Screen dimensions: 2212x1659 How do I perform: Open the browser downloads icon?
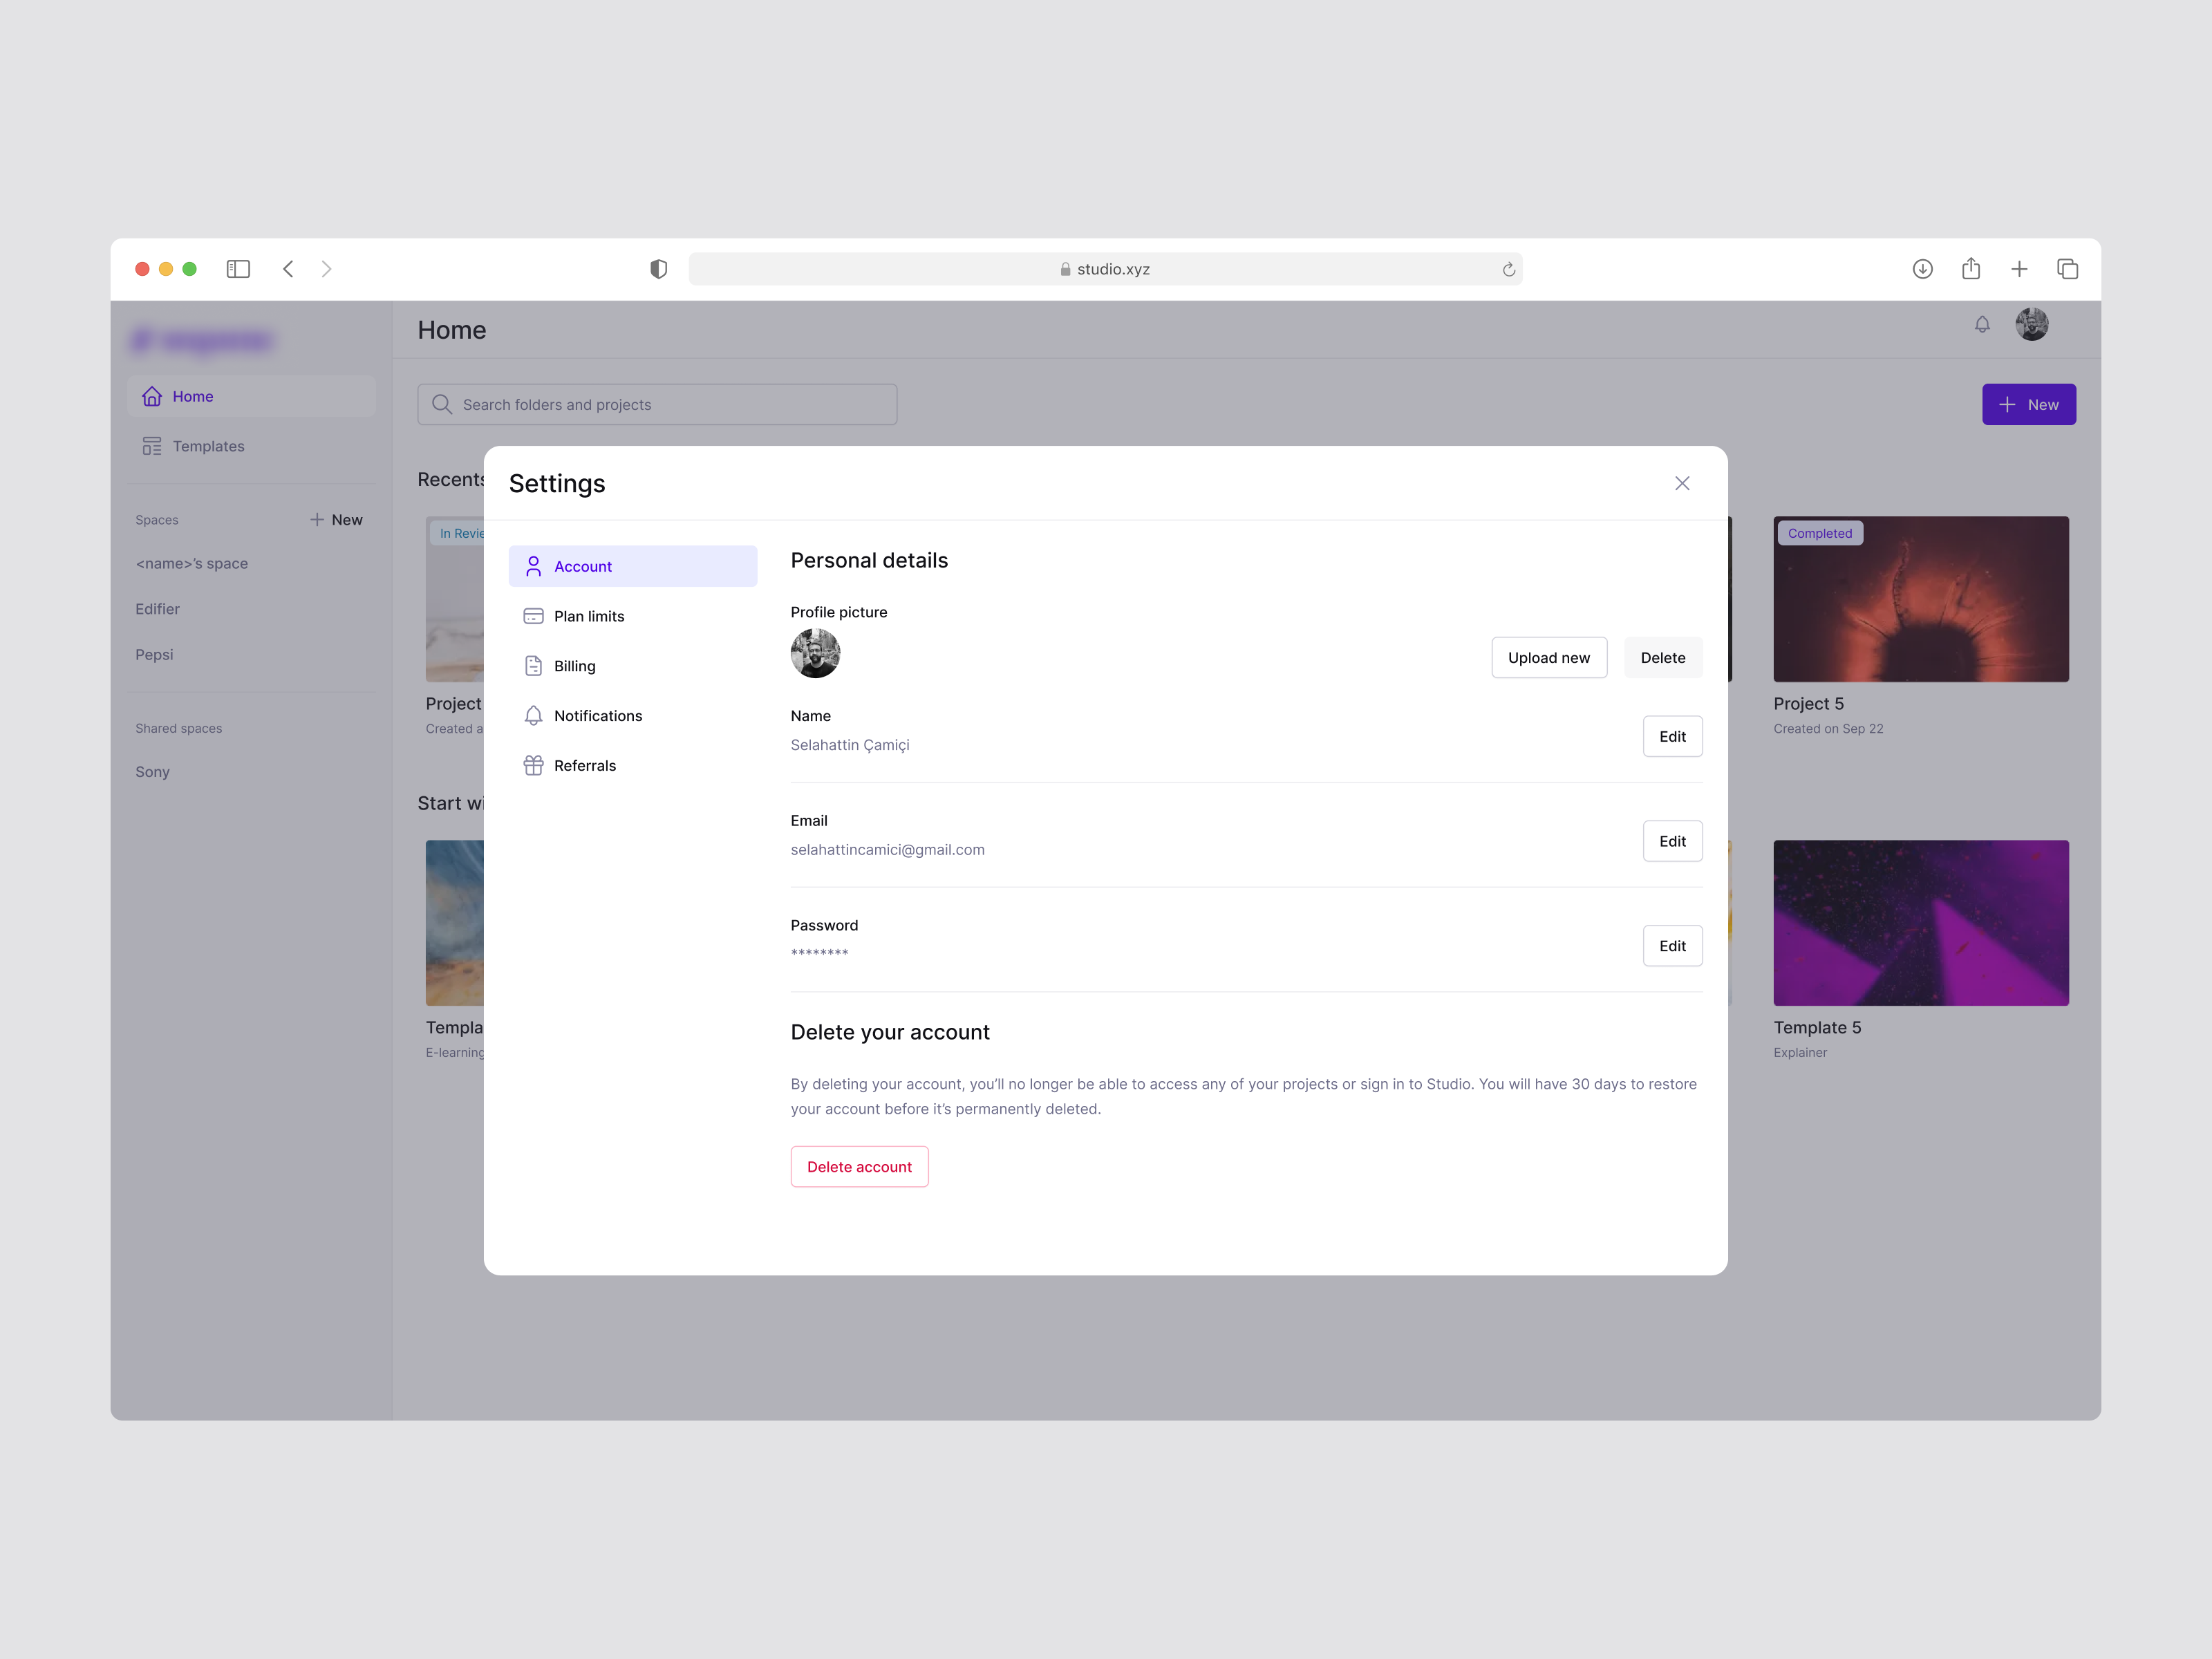(1922, 269)
